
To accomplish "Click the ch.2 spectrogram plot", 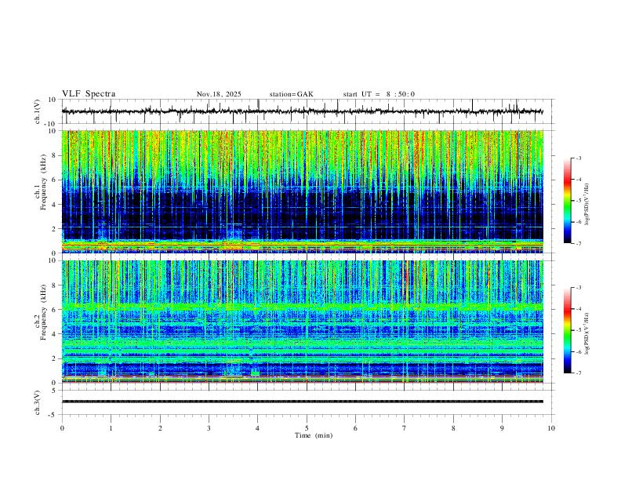I will (x=303, y=322).
